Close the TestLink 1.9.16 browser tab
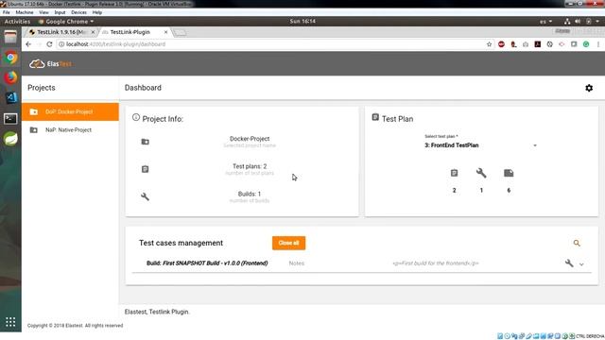Screen dimensions: 605x340 pyautogui.click(x=93, y=32)
